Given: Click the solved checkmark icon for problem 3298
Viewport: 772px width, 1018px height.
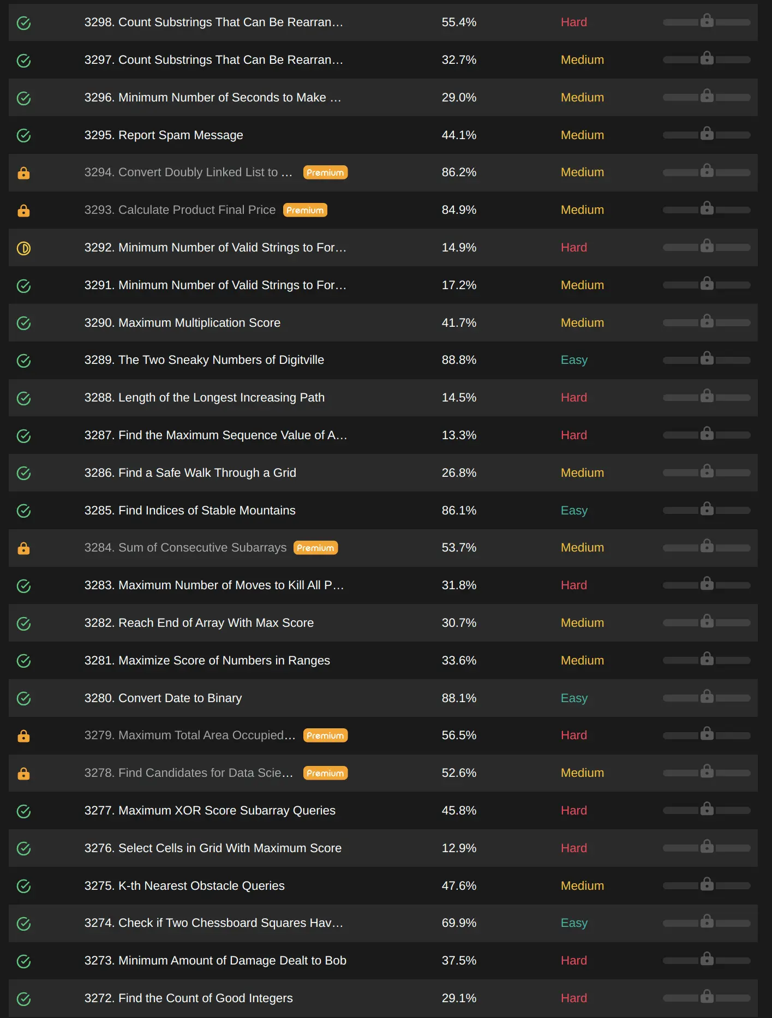Looking at the screenshot, I should pos(23,23).
